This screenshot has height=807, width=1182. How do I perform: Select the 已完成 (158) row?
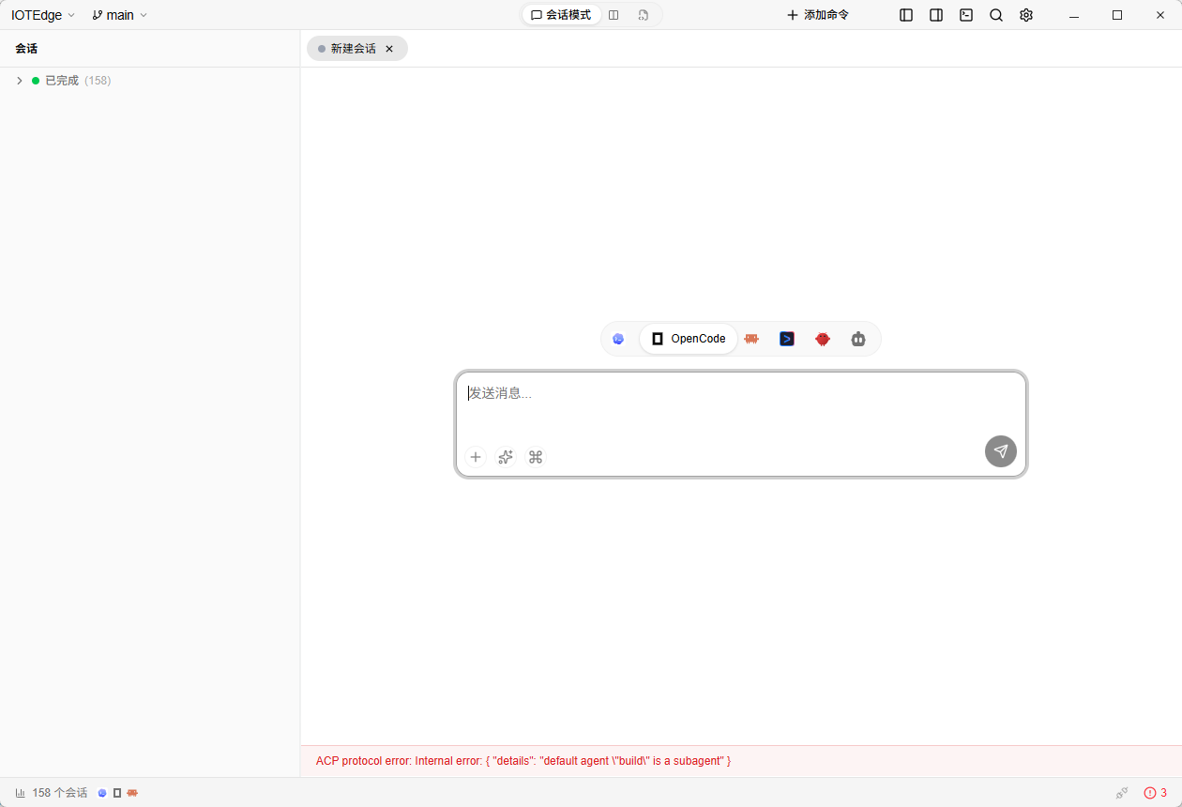click(150, 81)
